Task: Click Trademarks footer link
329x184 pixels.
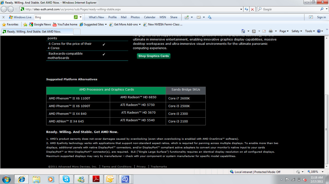Action: [x=159, y=166]
